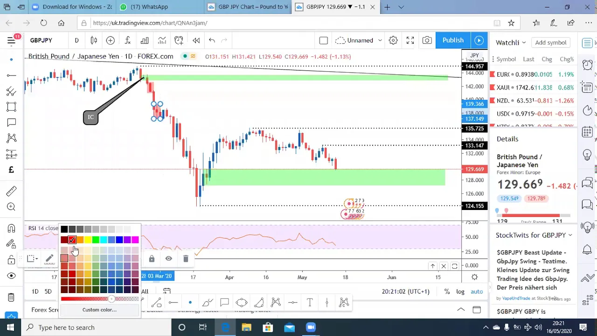This screenshot has height=336, width=597.
Task: Open chart settings gear in top toolbar
Action: (393, 41)
